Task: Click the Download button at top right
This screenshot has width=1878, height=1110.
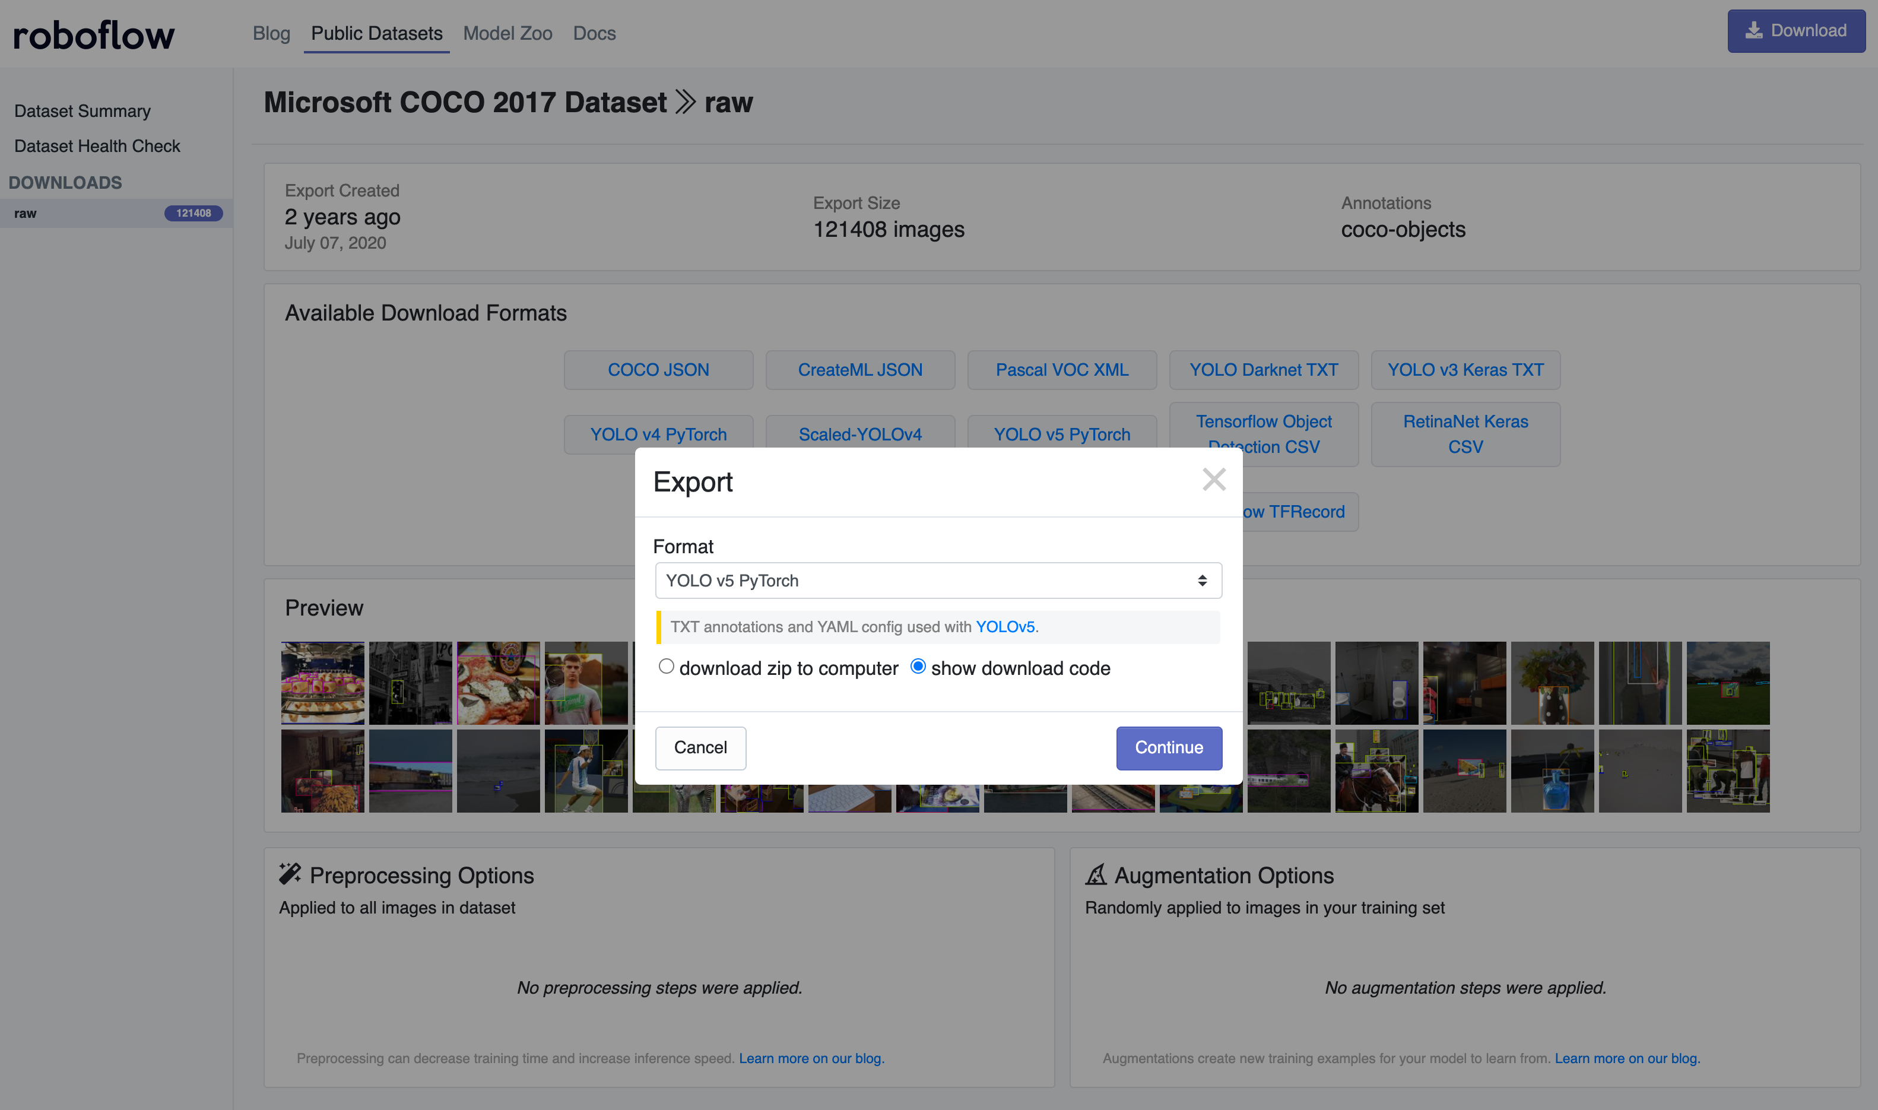Action: [1795, 31]
